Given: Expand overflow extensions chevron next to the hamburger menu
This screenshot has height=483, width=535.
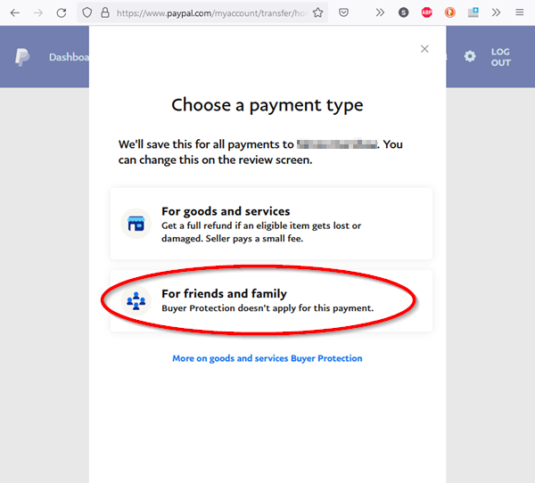Looking at the screenshot, I should [x=496, y=13].
